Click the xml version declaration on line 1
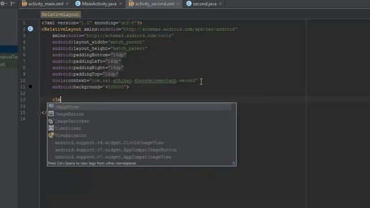The height and width of the screenshot is (208, 370). (x=92, y=23)
